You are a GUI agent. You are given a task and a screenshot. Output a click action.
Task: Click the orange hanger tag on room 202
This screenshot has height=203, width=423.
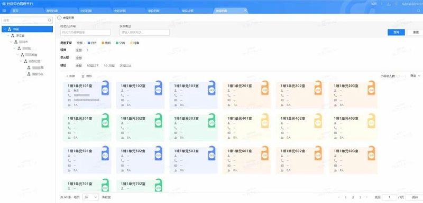point(318,88)
